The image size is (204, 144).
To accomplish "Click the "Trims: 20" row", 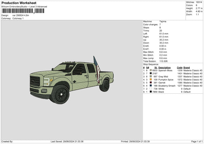I will [152, 31].
